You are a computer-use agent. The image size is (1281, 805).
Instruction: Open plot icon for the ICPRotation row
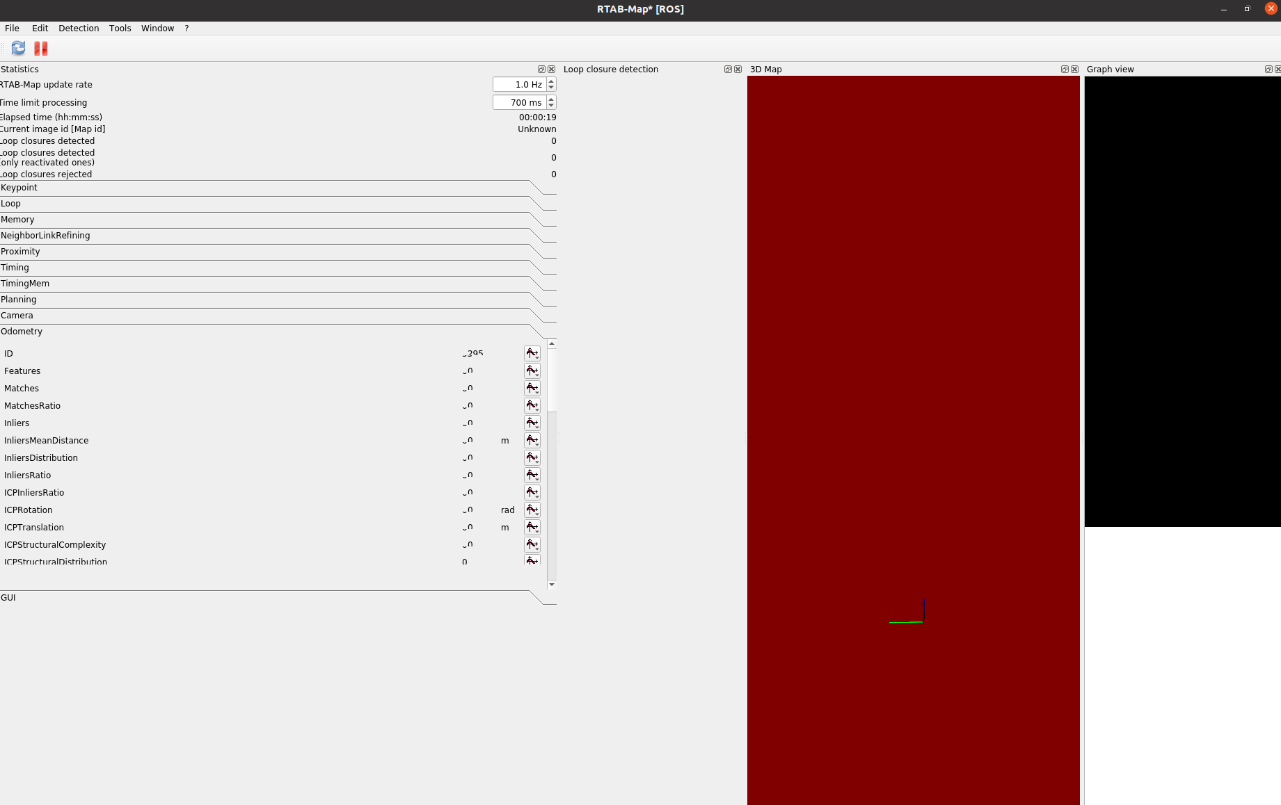532,510
